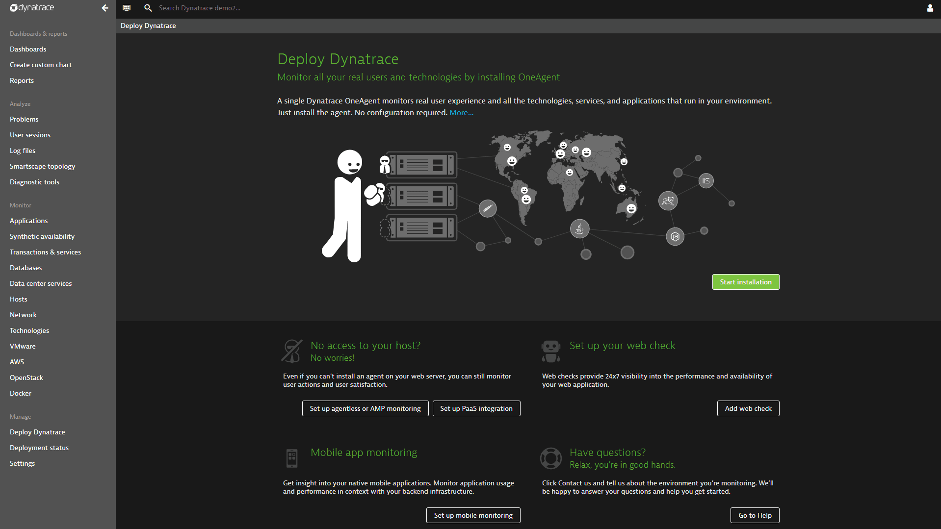Open Transactions & services
This screenshot has height=529, width=941.
[x=45, y=252]
